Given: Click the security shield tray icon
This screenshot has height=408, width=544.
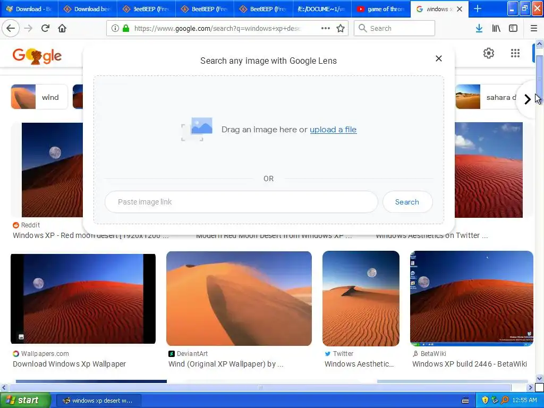Looking at the screenshot, I should click(485, 400).
